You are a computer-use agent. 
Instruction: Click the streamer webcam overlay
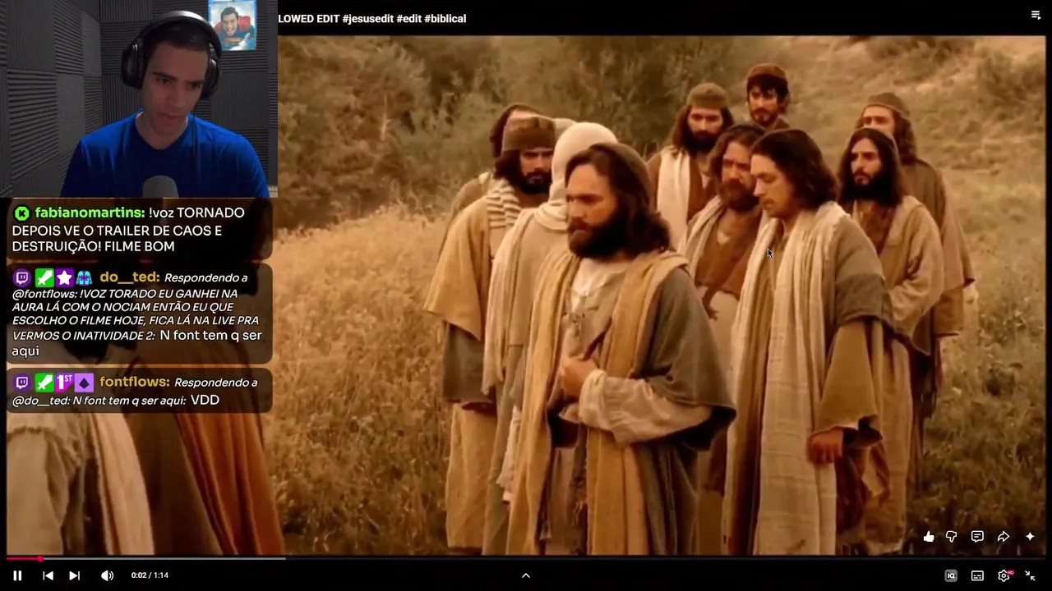pos(138,98)
